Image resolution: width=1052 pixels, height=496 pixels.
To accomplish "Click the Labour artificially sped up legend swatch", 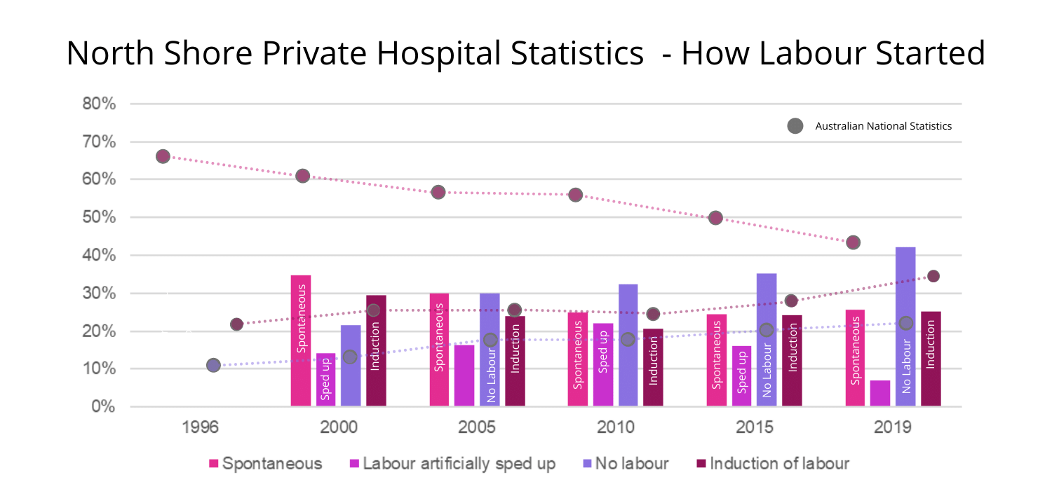I will pos(353,464).
